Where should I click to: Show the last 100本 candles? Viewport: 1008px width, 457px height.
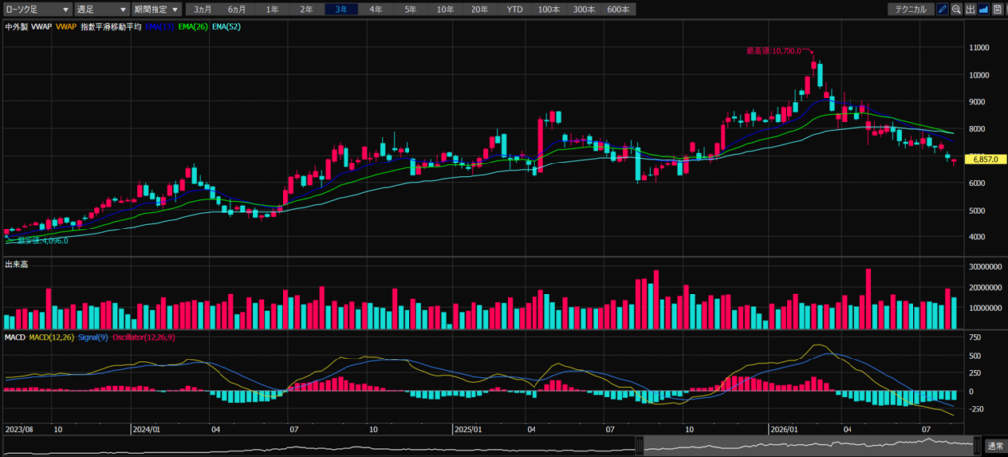pyautogui.click(x=549, y=9)
